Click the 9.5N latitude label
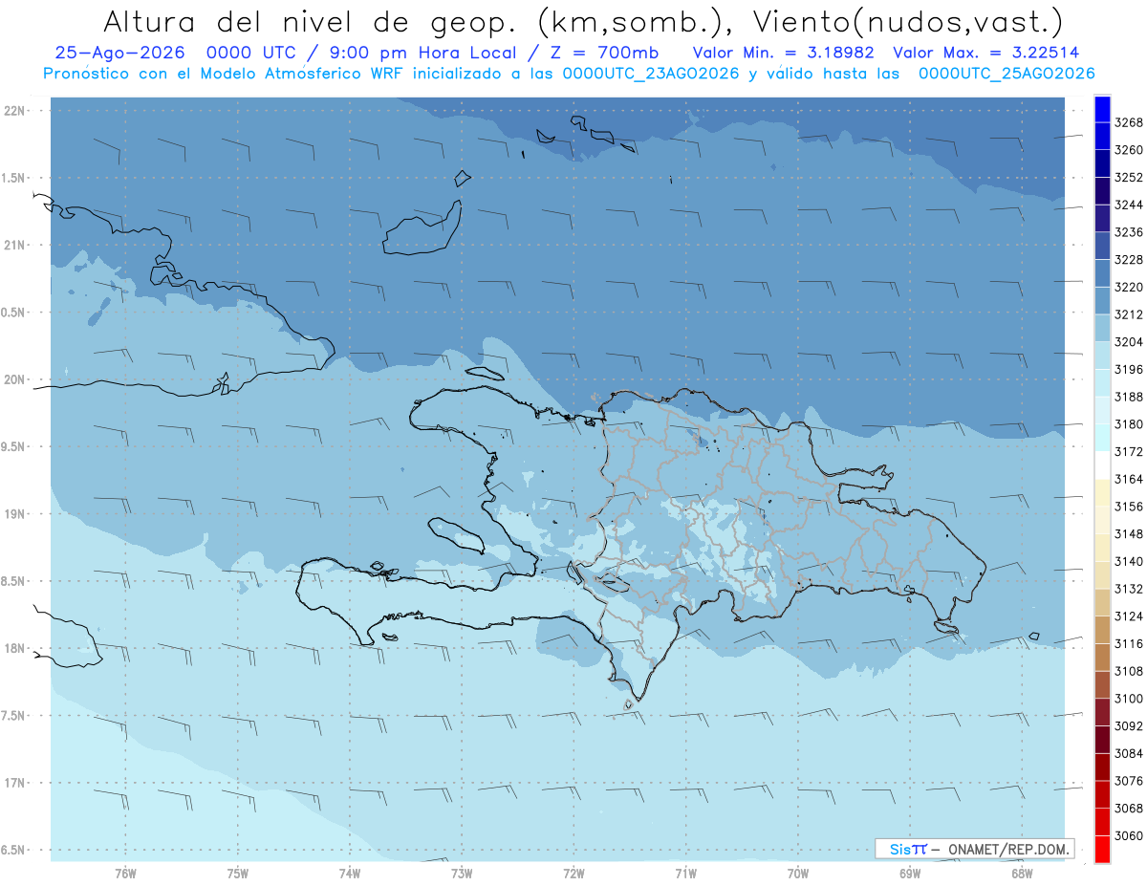The image size is (1147, 886). pyautogui.click(x=14, y=447)
